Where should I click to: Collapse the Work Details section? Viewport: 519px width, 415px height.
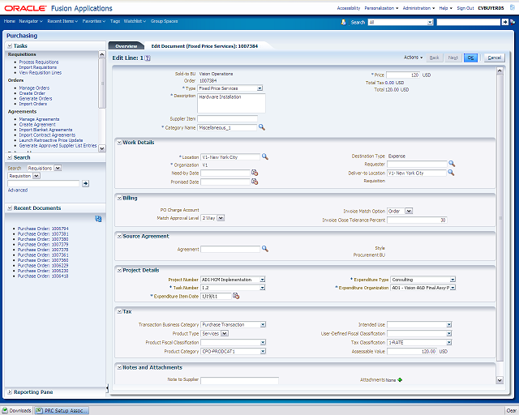(119, 143)
